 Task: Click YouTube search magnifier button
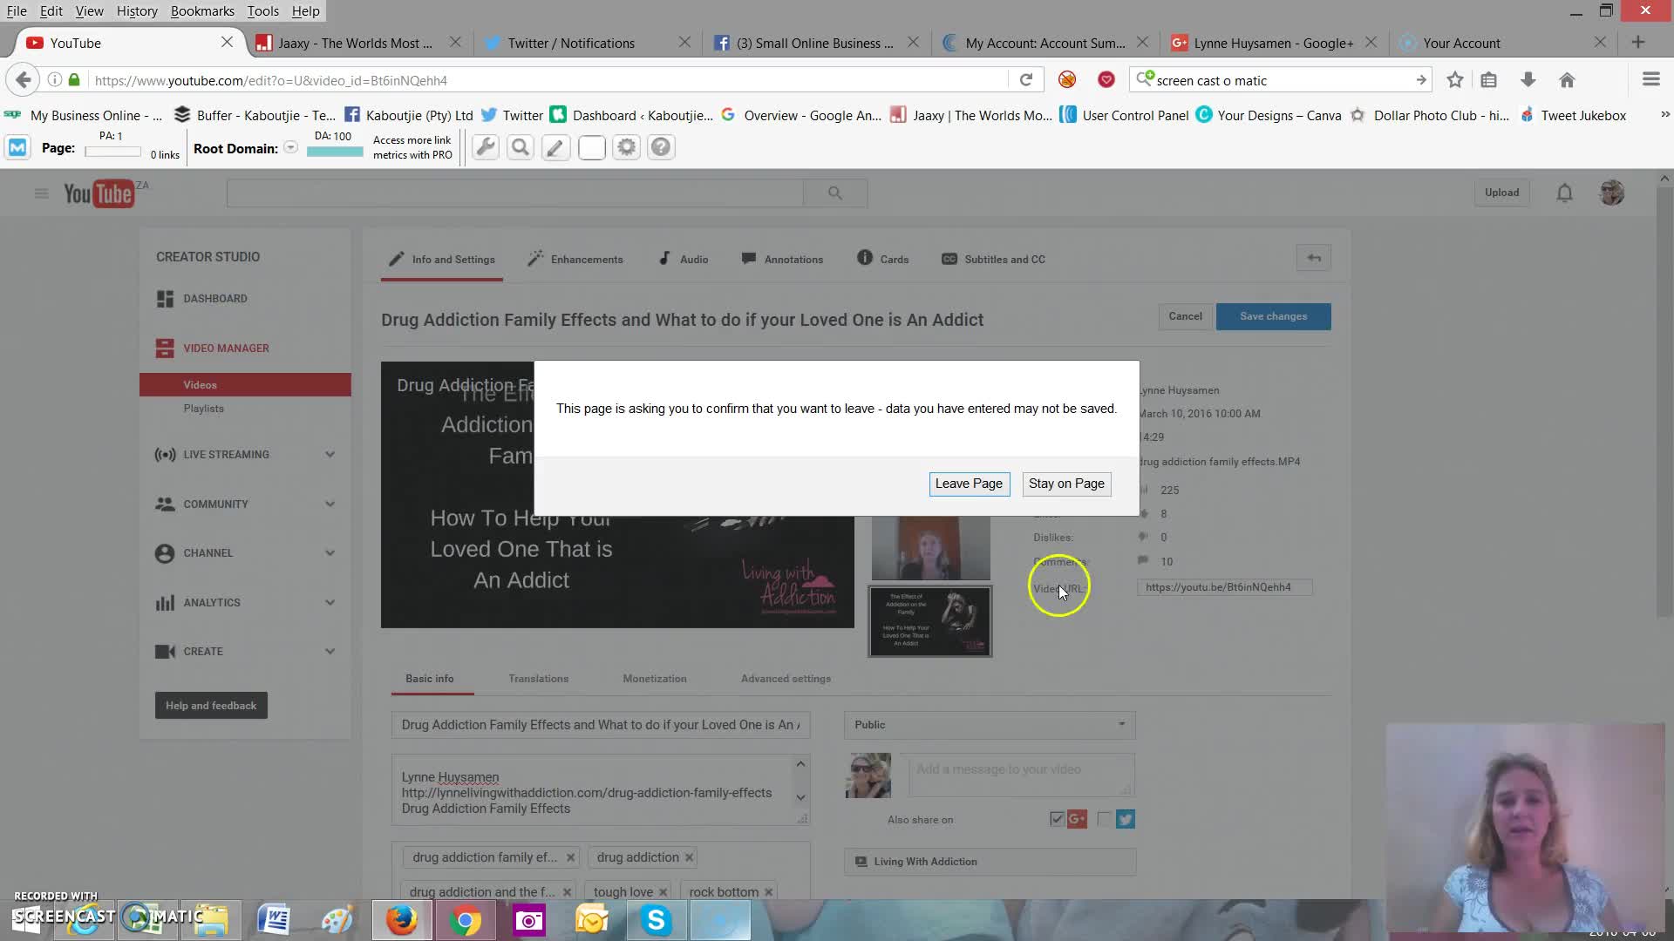click(x=835, y=193)
